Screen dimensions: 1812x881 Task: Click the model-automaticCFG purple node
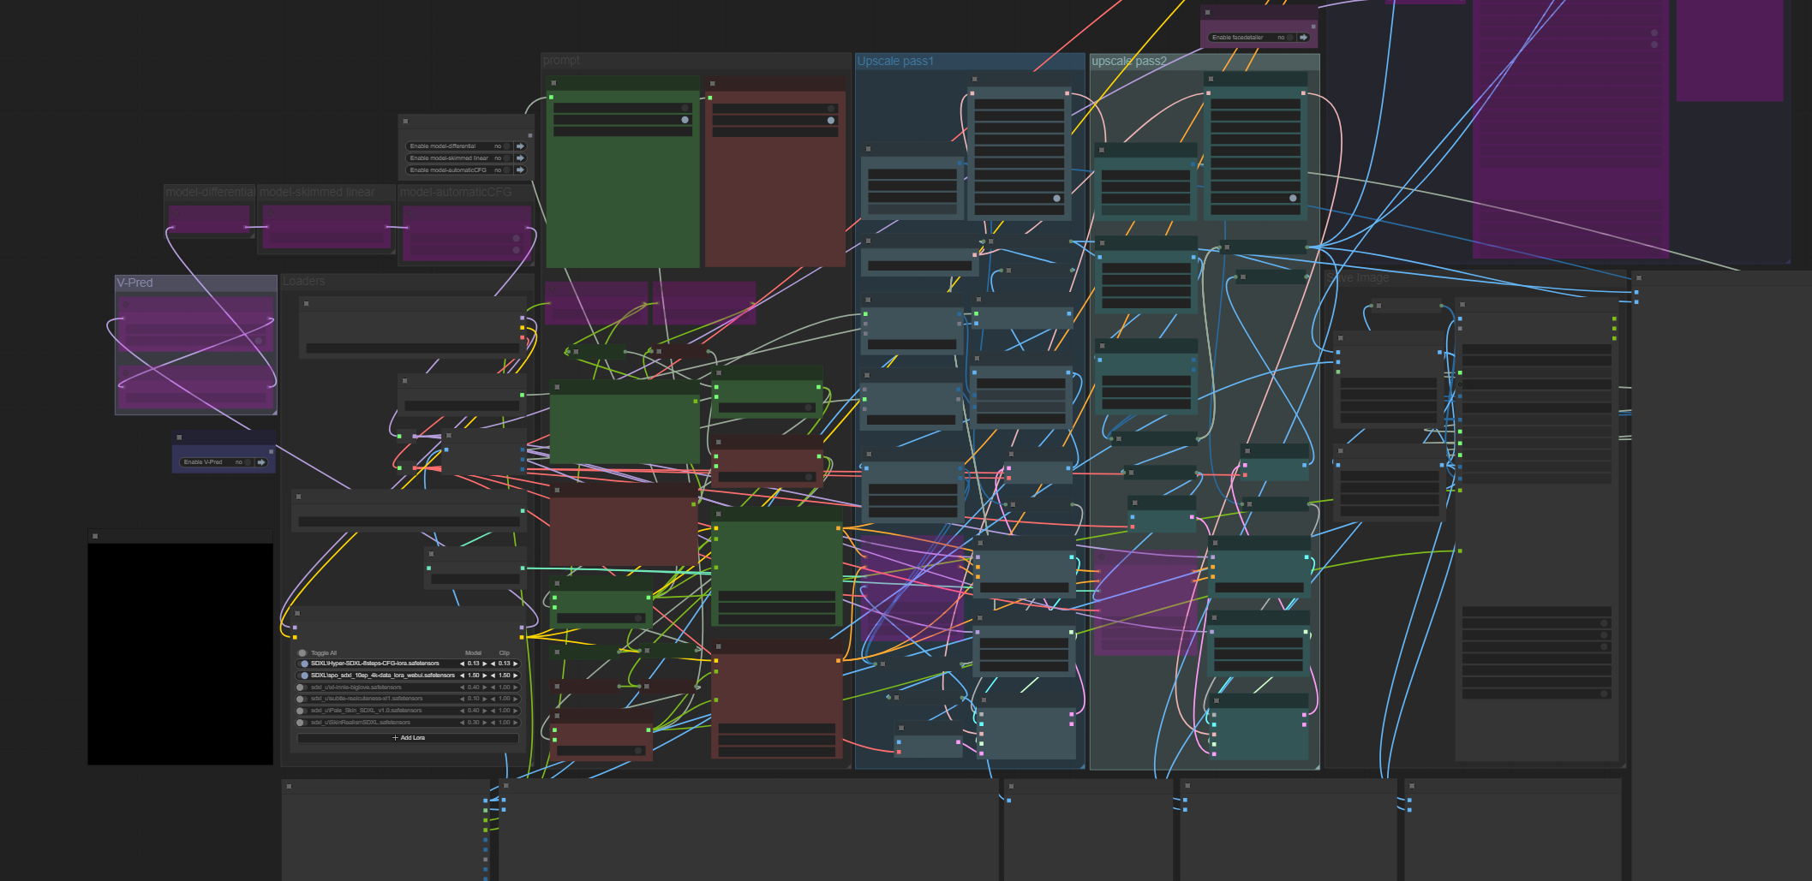point(467,233)
